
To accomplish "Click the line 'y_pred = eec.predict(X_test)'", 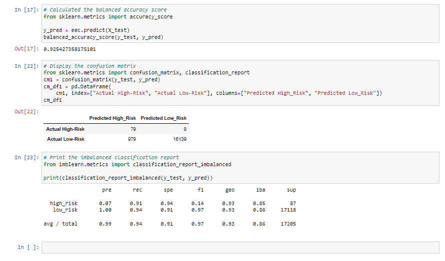I will click(86, 30).
